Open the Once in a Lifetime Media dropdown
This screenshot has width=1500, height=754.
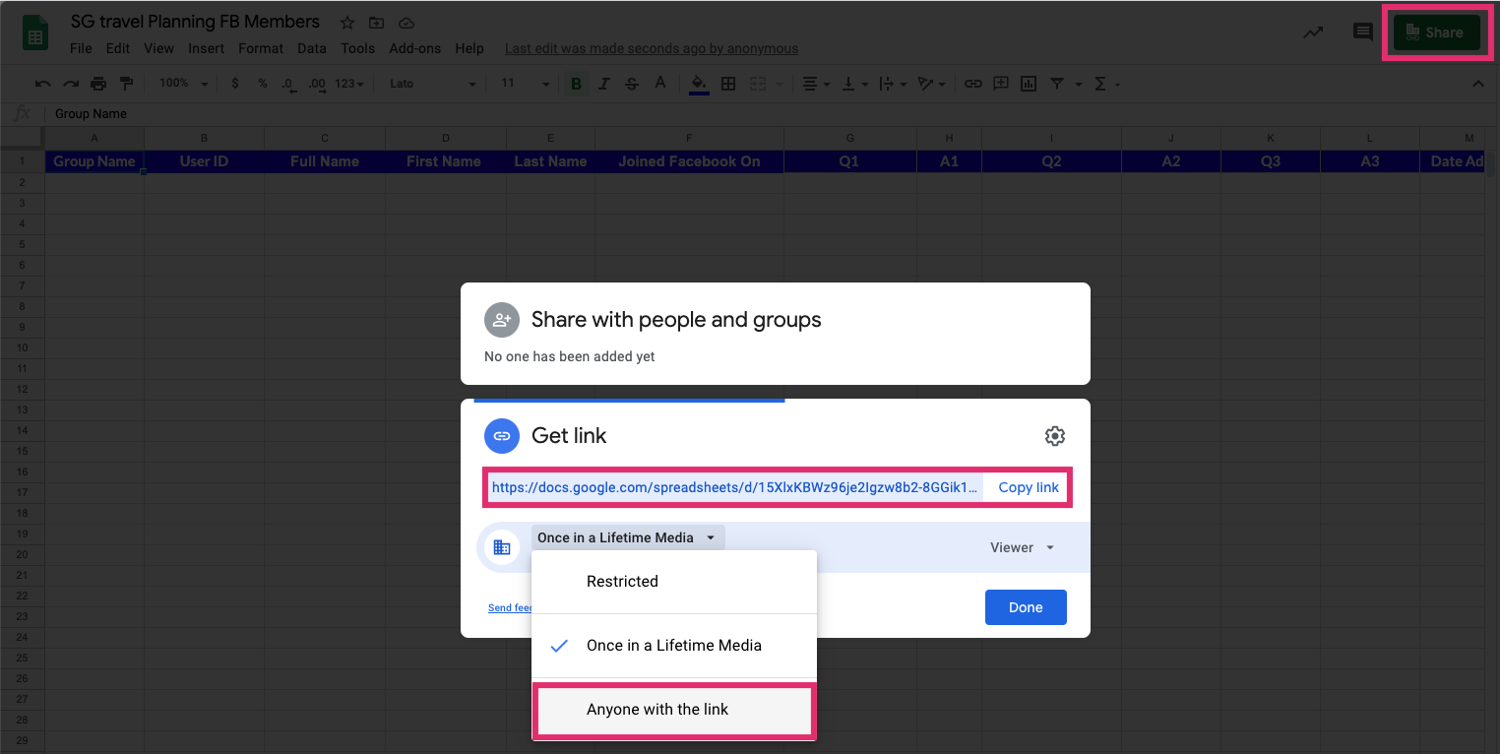point(628,537)
